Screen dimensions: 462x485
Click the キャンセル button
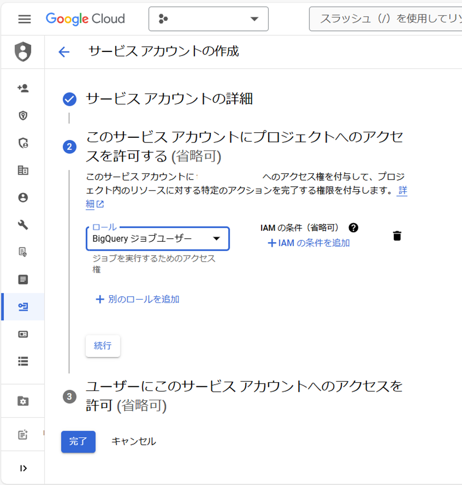(x=134, y=441)
